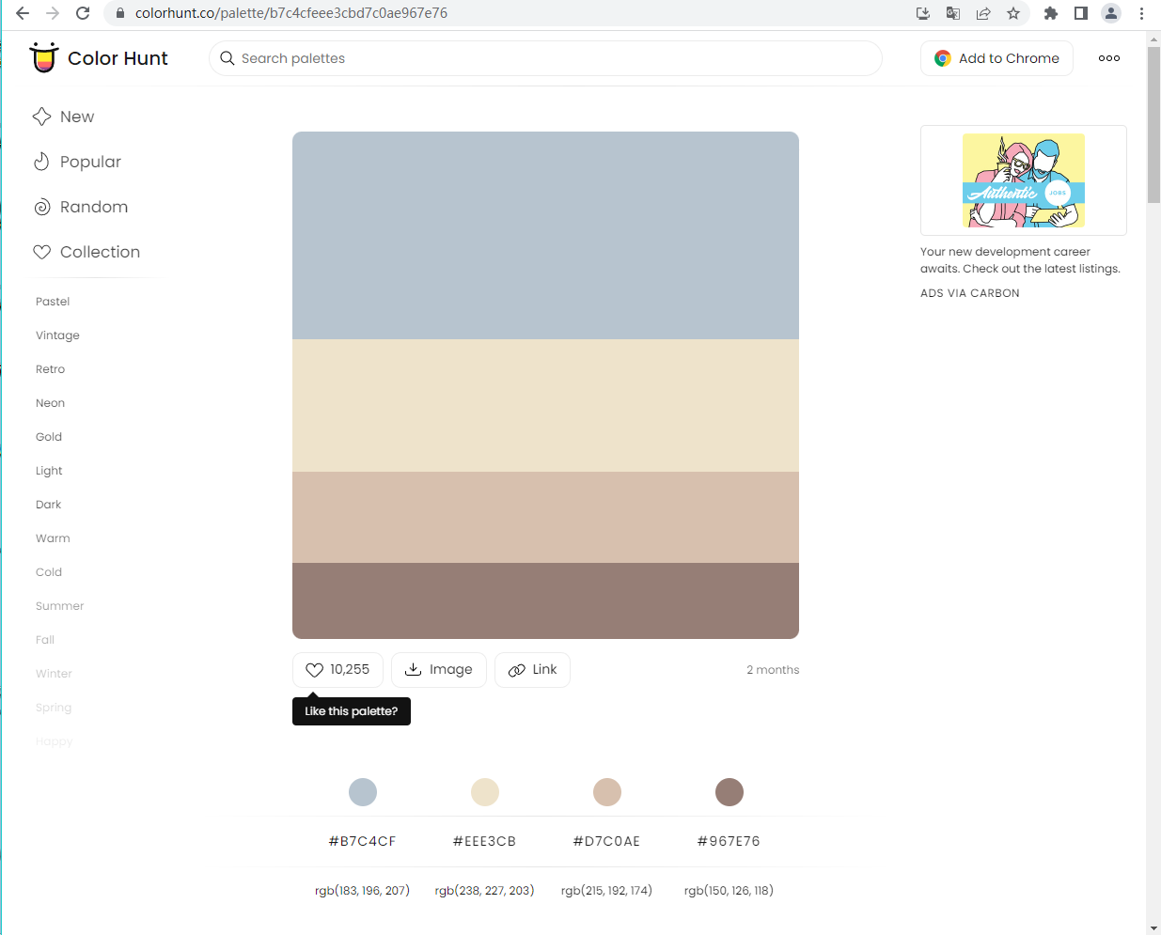Copy palette with Link button
Image resolution: width=1161 pixels, height=935 pixels.
532,670
